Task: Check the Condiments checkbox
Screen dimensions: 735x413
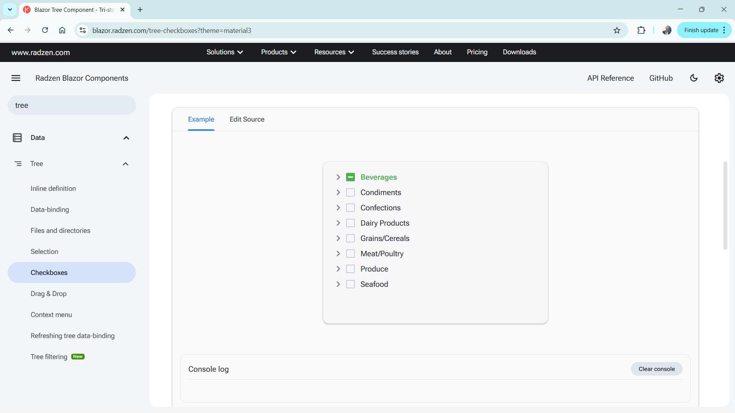Action: click(x=350, y=192)
